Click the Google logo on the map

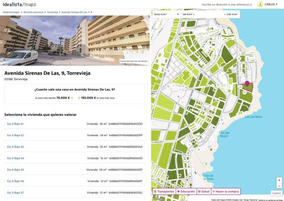click(x=158, y=199)
